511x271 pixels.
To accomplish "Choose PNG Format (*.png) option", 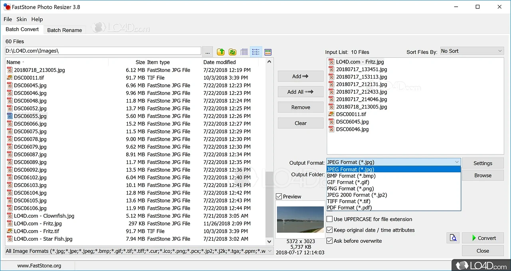I will click(x=394, y=189).
